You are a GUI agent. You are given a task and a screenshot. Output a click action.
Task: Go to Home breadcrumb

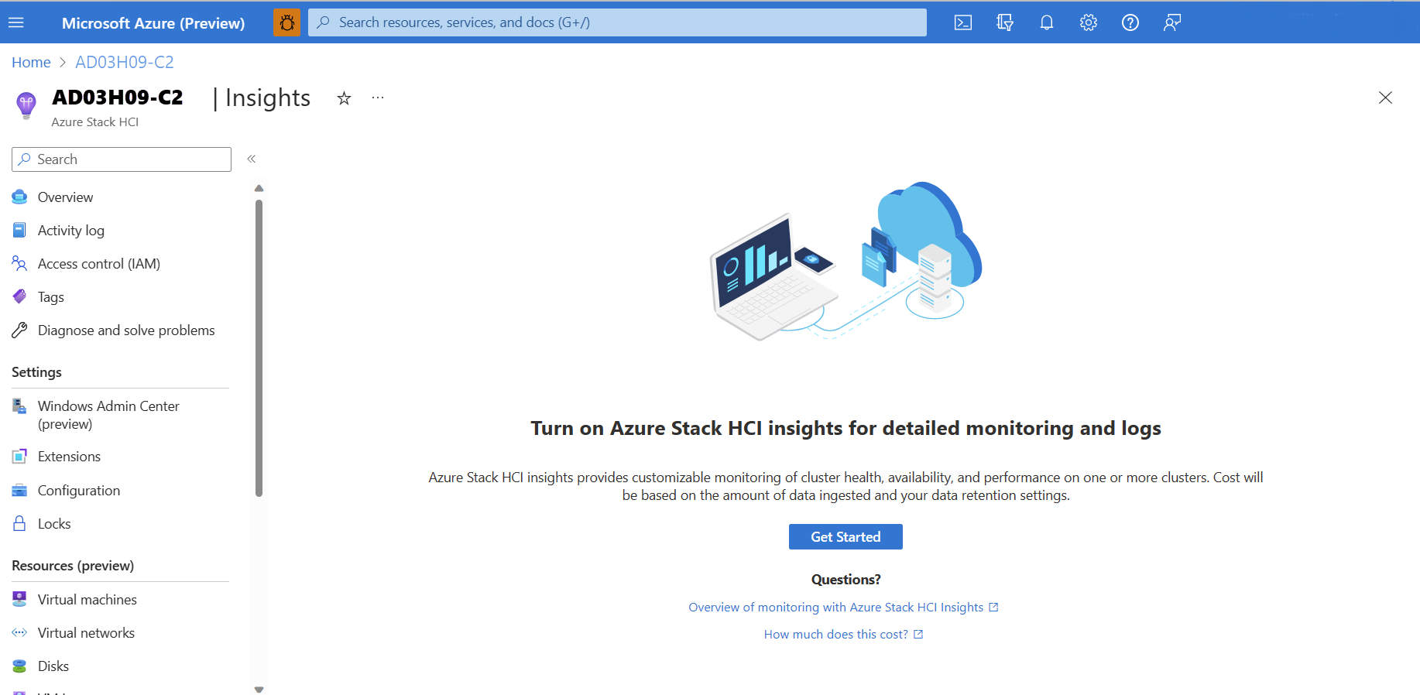(x=31, y=62)
